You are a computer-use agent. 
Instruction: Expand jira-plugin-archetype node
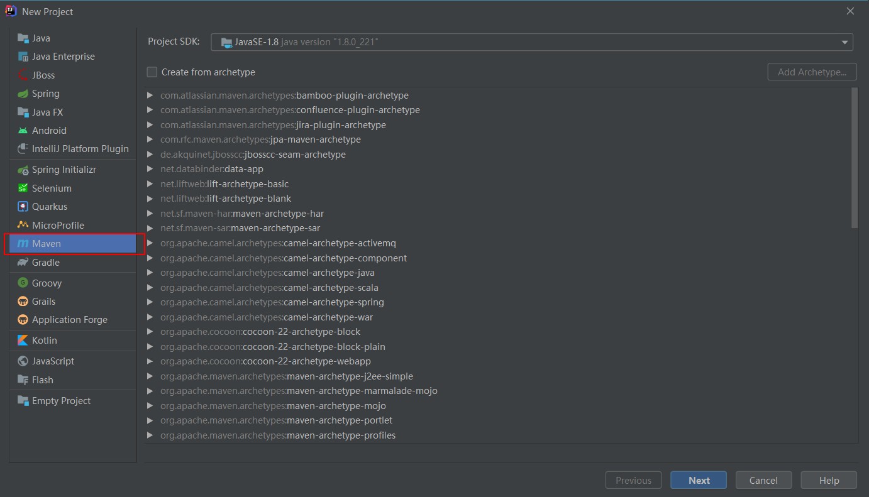click(x=150, y=125)
